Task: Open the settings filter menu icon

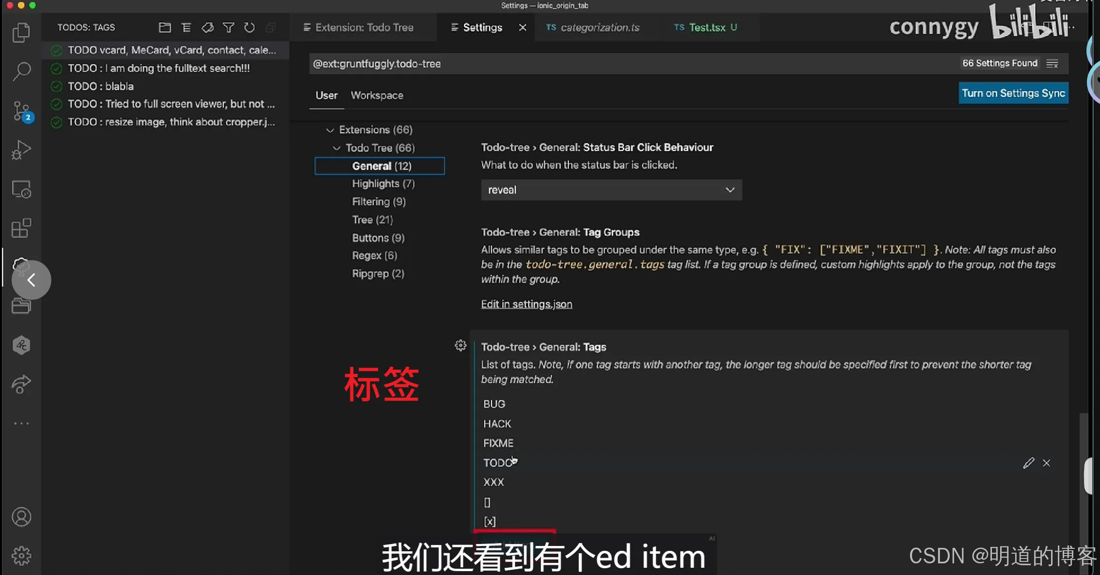Action: [x=1052, y=63]
